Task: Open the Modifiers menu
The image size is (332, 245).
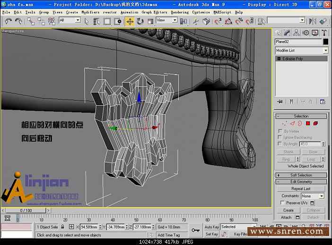Action: point(90,12)
